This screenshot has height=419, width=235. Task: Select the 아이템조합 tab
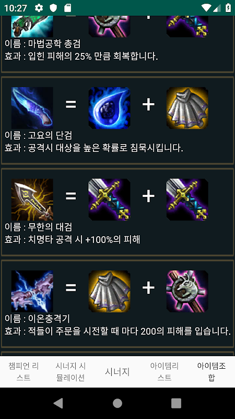211,372
